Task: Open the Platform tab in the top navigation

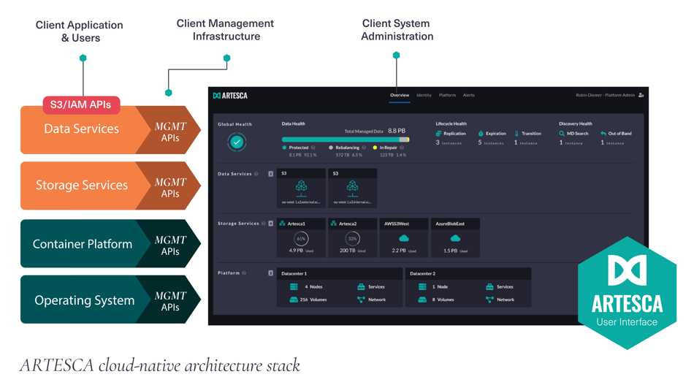Action: [448, 95]
